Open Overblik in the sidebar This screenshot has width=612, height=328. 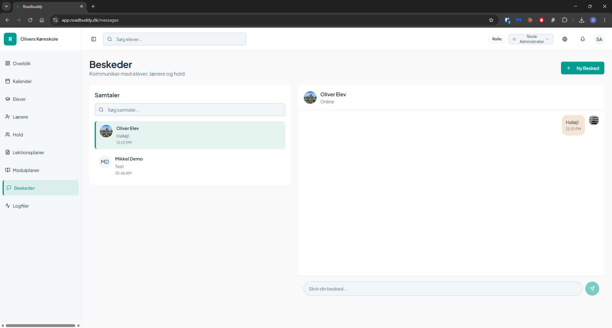40,63
